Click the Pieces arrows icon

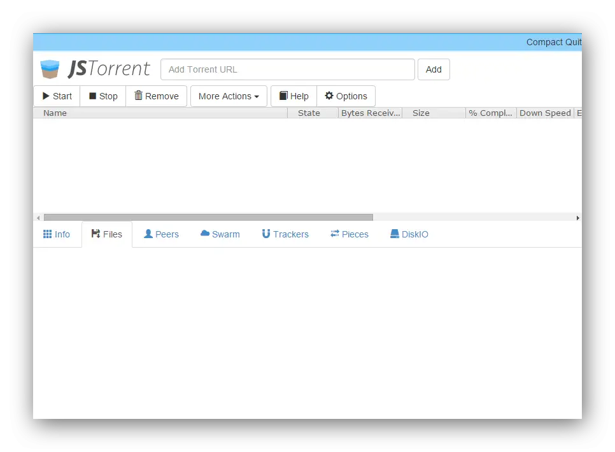(x=335, y=234)
